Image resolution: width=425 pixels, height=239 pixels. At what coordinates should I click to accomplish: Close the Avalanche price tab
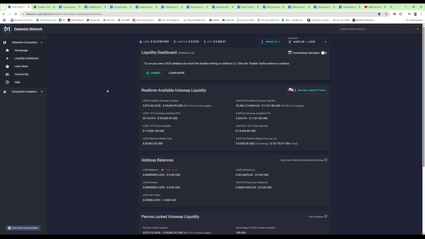point(156,7)
